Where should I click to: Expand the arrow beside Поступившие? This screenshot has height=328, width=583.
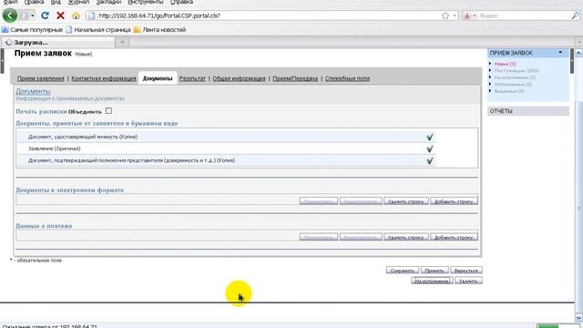point(490,70)
